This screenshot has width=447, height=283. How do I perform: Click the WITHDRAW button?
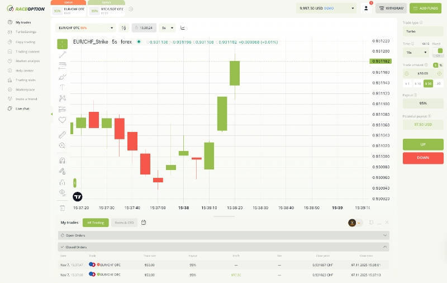391,8
